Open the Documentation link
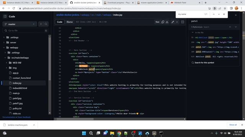 click(x=9, y=117)
